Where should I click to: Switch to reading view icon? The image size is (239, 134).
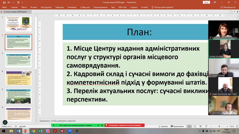pyautogui.click(x=200, y=126)
